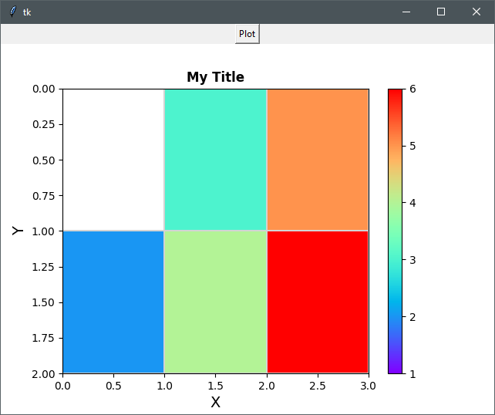Click y-axis tick label 1.50

click(x=44, y=302)
